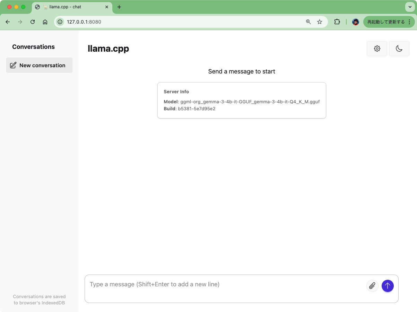The height and width of the screenshot is (312, 417).
Task: Go forward with browser forward arrow
Action: click(20, 22)
